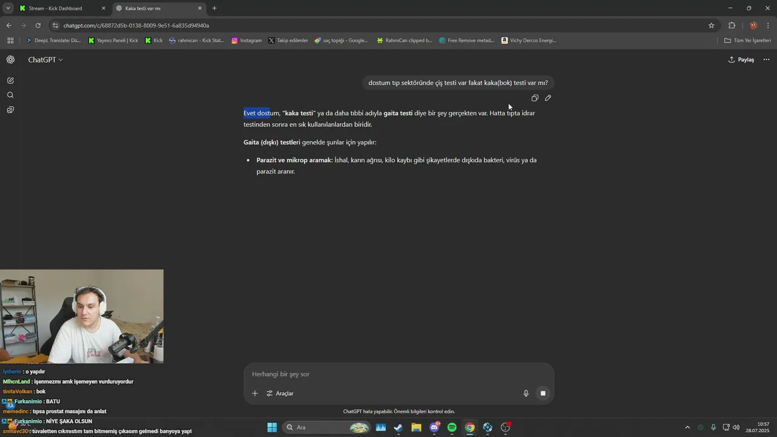Open the bookmarks apps grid icon
Image resolution: width=777 pixels, height=437 pixels.
tap(10, 41)
